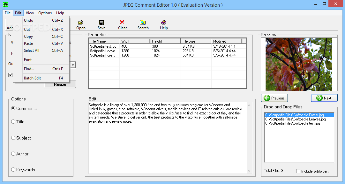Click the Total Files: 3 label
Image resolution: width=345 pixels, height=184 pixels.
tap(274, 170)
